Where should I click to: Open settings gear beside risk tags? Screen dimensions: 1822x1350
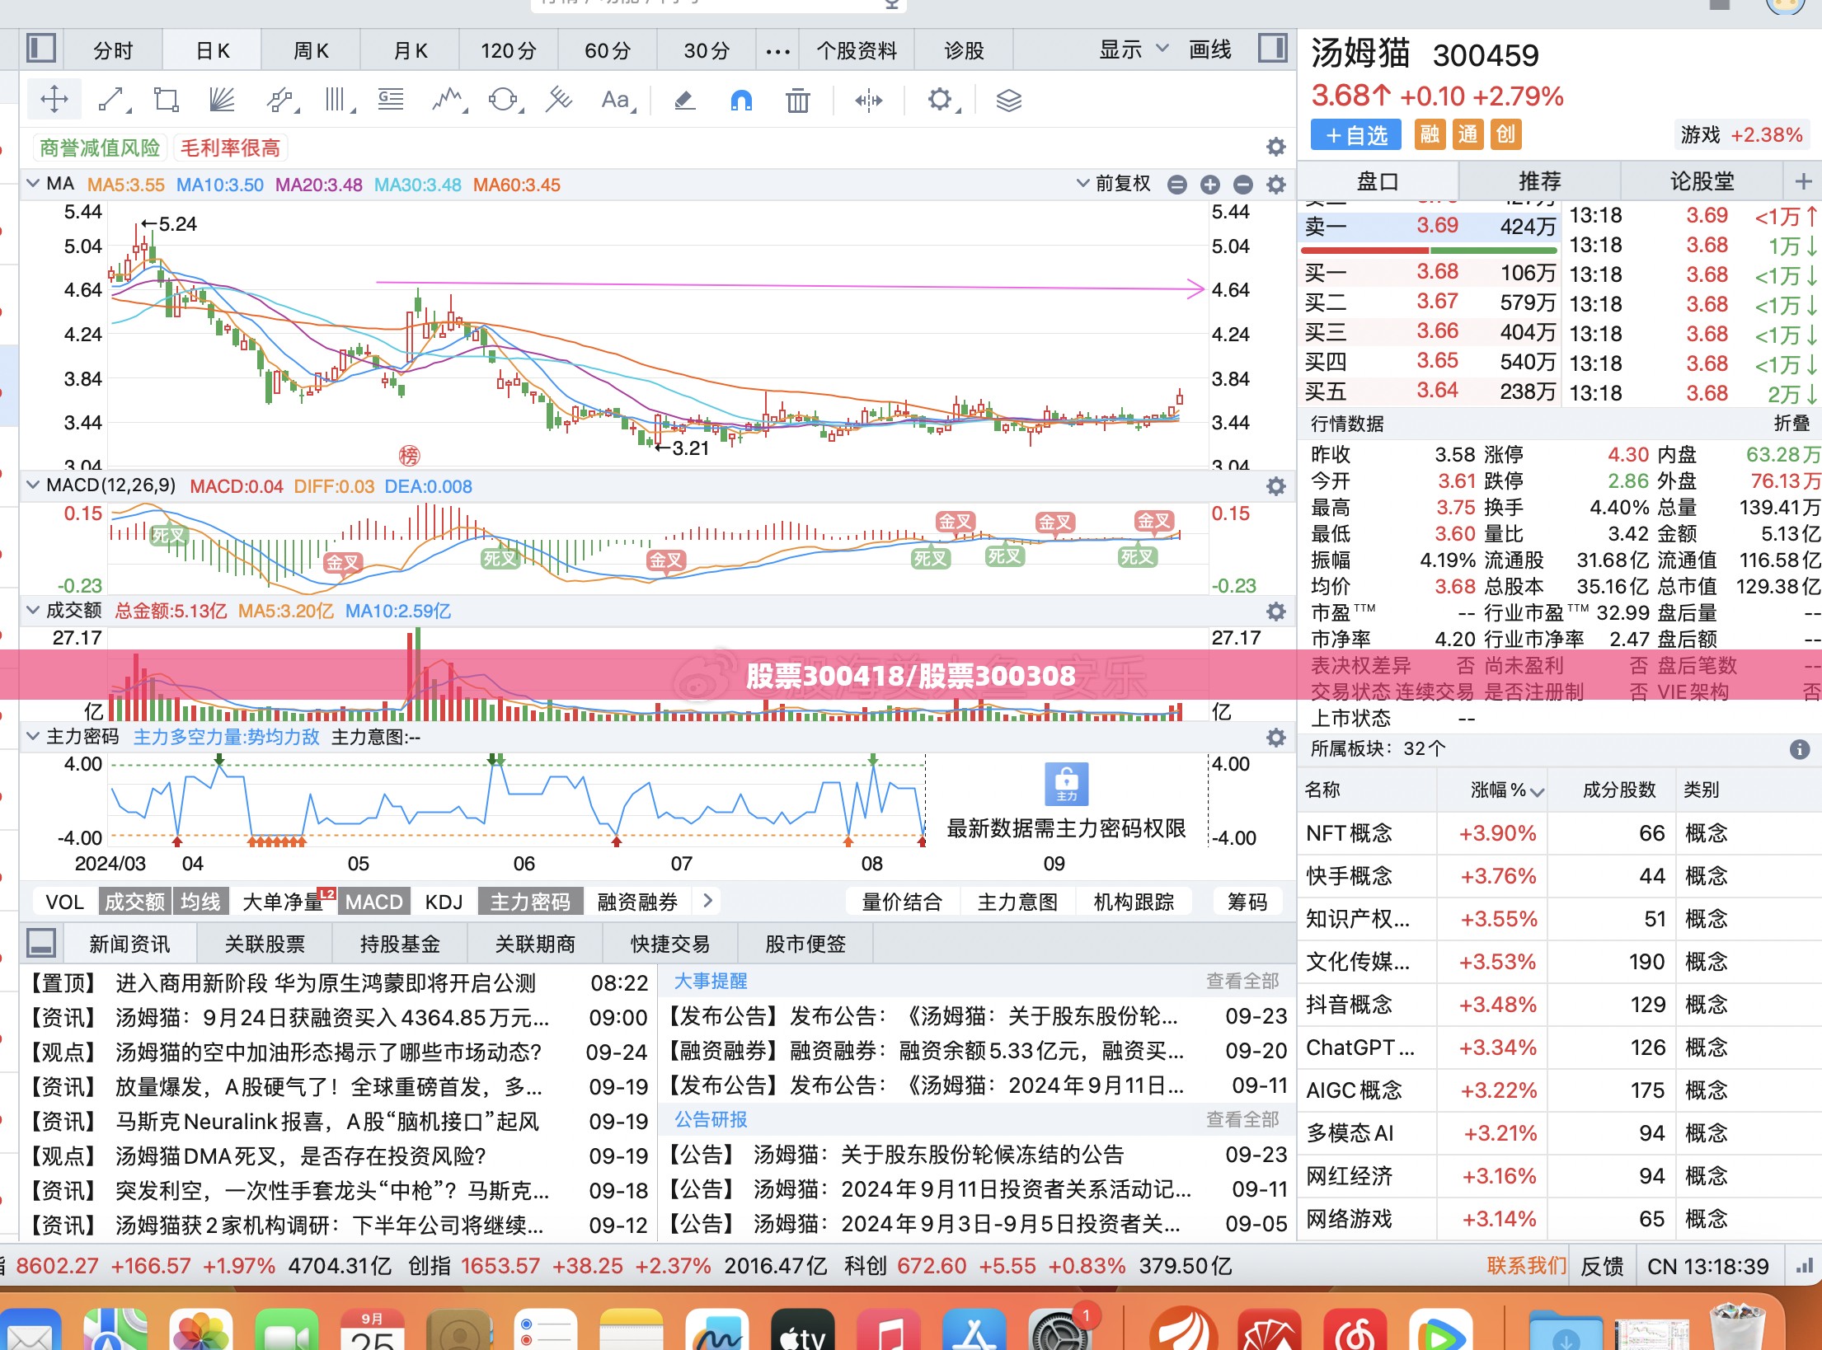1275,147
